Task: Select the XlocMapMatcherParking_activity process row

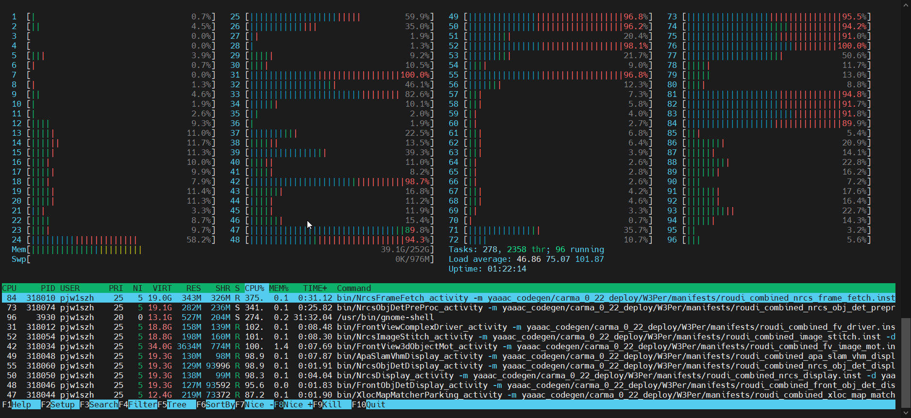Action: pos(449,395)
